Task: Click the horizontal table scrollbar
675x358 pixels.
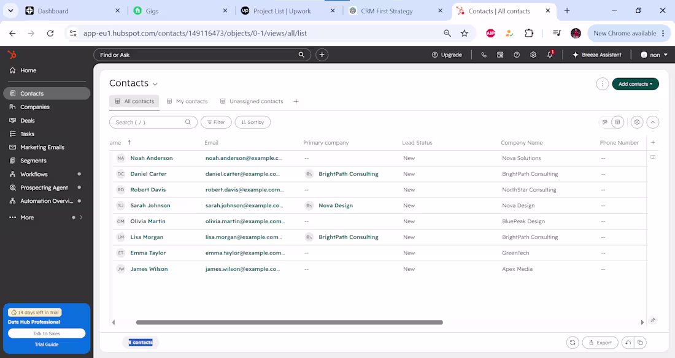Action: pyautogui.click(x=289, y=322)
